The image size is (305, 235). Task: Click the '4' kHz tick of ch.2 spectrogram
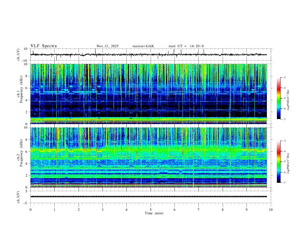pos(27,164)
